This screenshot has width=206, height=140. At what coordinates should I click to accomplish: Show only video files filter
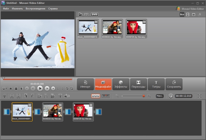click(188, 15)
